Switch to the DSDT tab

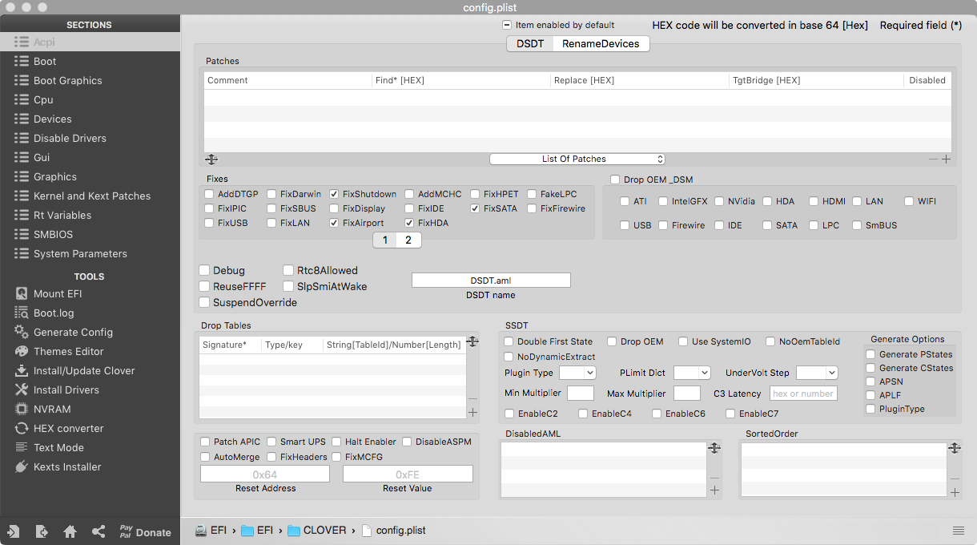(x=530, y=43)
